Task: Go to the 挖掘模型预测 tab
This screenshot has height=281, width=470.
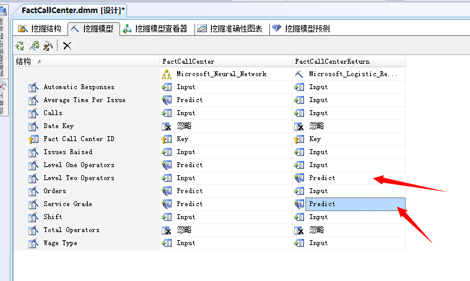Action: pyautogui.click(x=301, y=28)
